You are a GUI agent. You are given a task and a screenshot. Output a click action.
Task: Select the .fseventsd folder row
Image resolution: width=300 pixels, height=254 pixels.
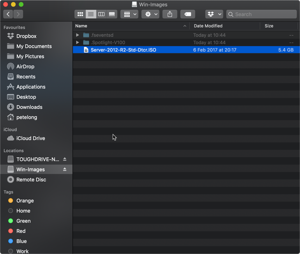point(186,35)
